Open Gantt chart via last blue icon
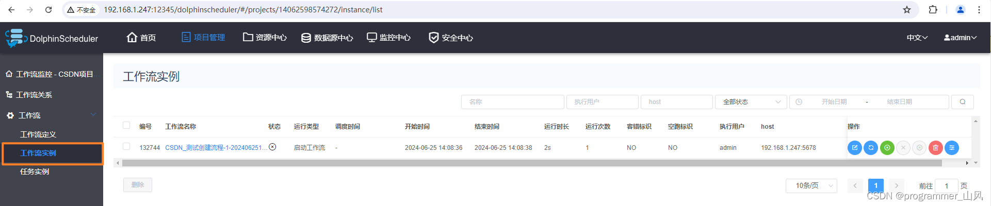991x206 pixels. 952,148
